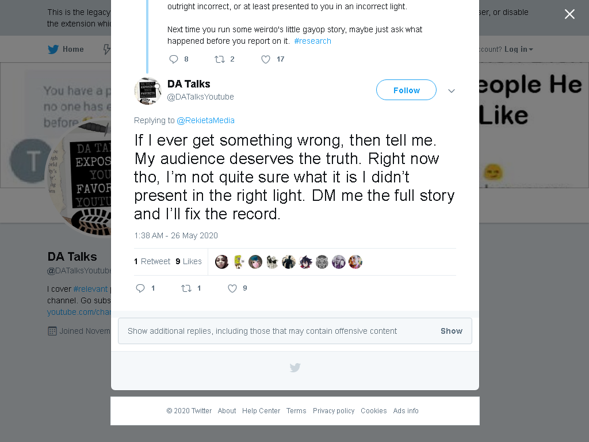Retweet the parent tweet showing 2 retweets

220,59
